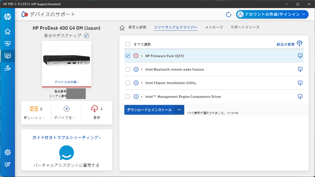The width and height of the screenshot is (315, 177).
Task: Download HP Firmware Pack via row icon
Action: click(x=300, y=56)
